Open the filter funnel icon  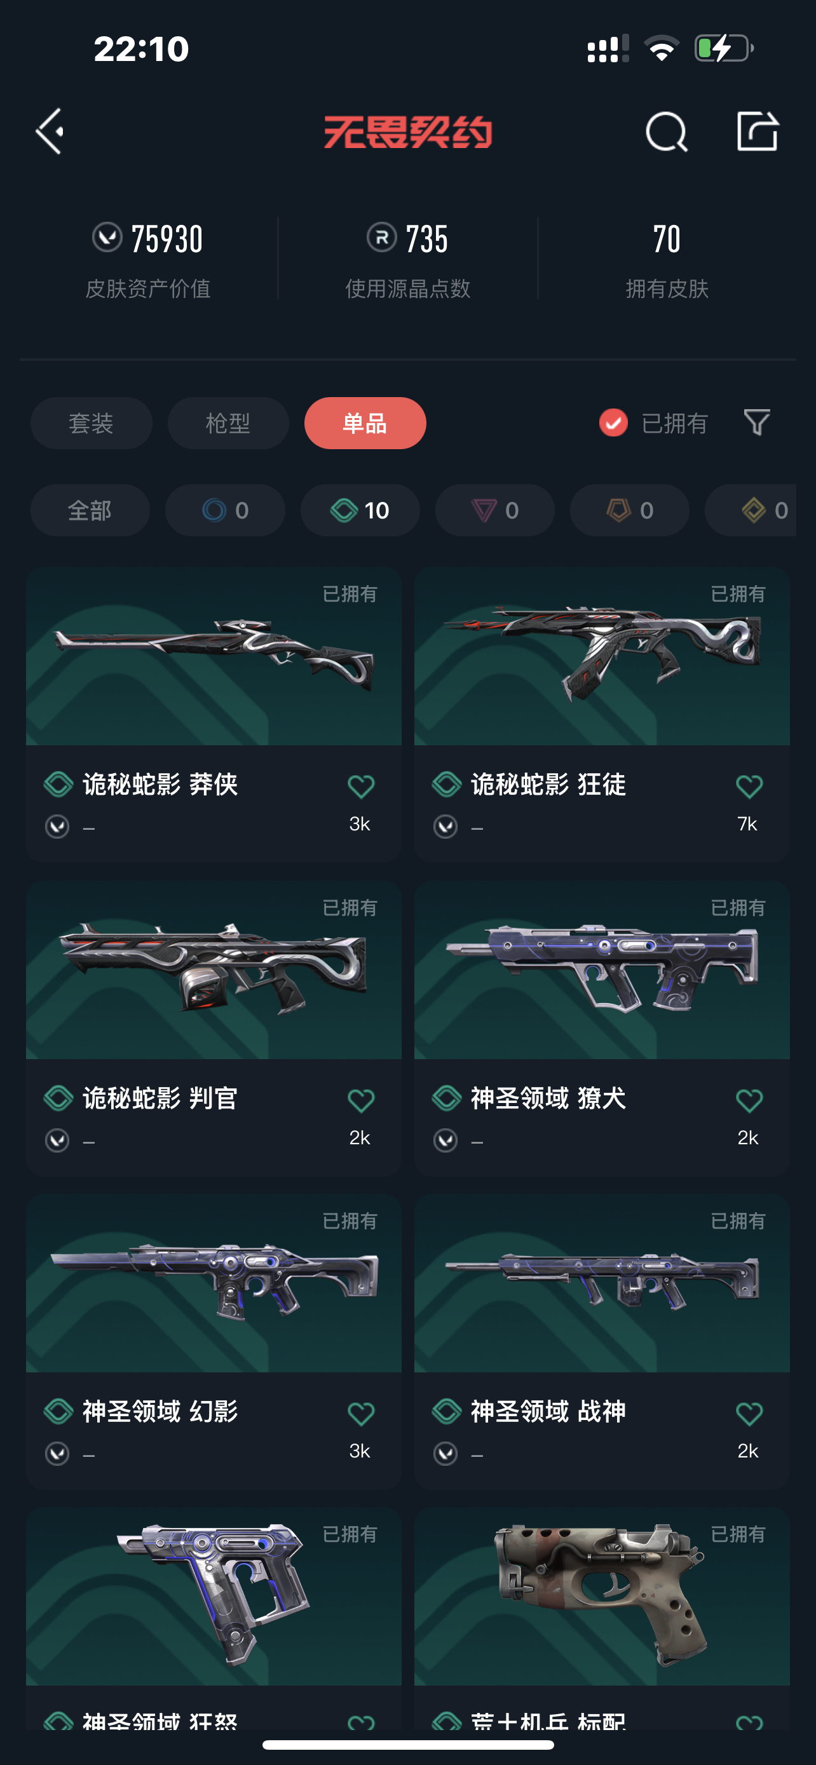(756, 423)
